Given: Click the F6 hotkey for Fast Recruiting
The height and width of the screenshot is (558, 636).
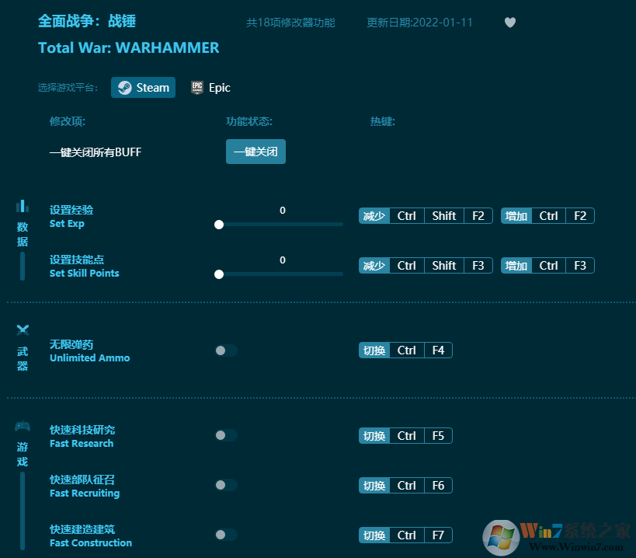Looking at the screenshot, I should [x=438, y=486].
